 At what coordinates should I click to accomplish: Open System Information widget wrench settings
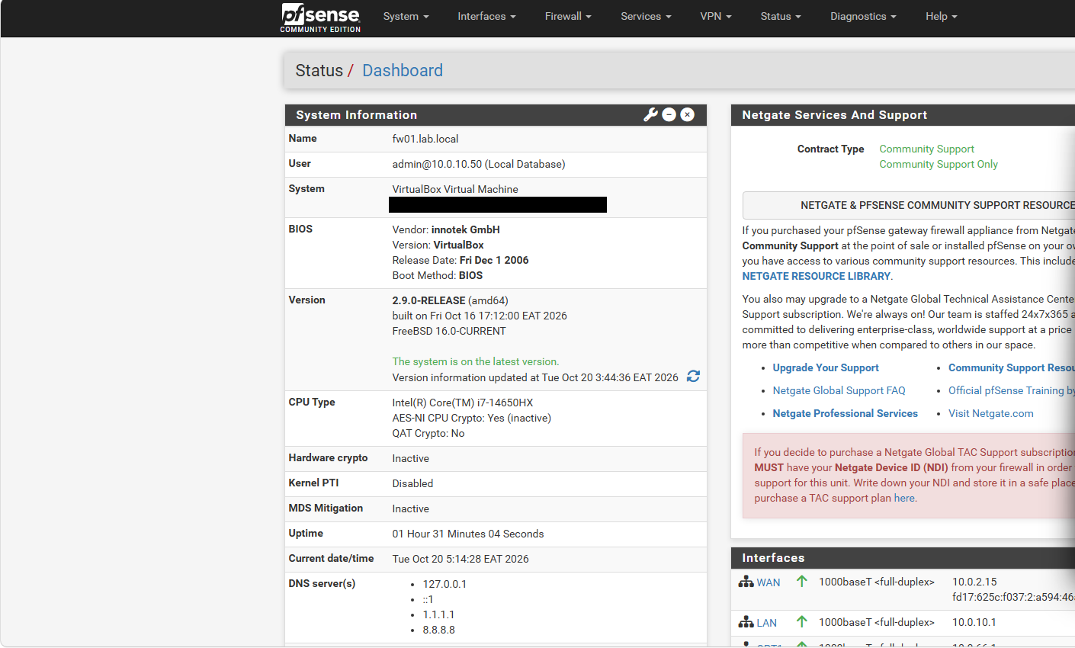tap(650, 114)
